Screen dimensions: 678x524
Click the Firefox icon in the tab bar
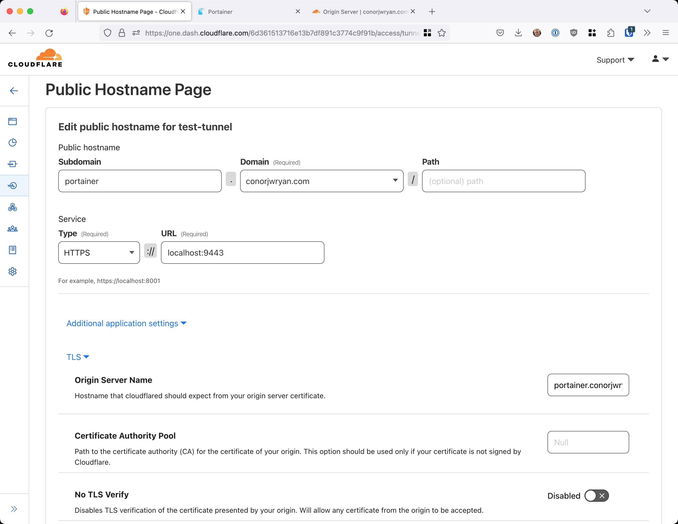click(x=64, y=12)
